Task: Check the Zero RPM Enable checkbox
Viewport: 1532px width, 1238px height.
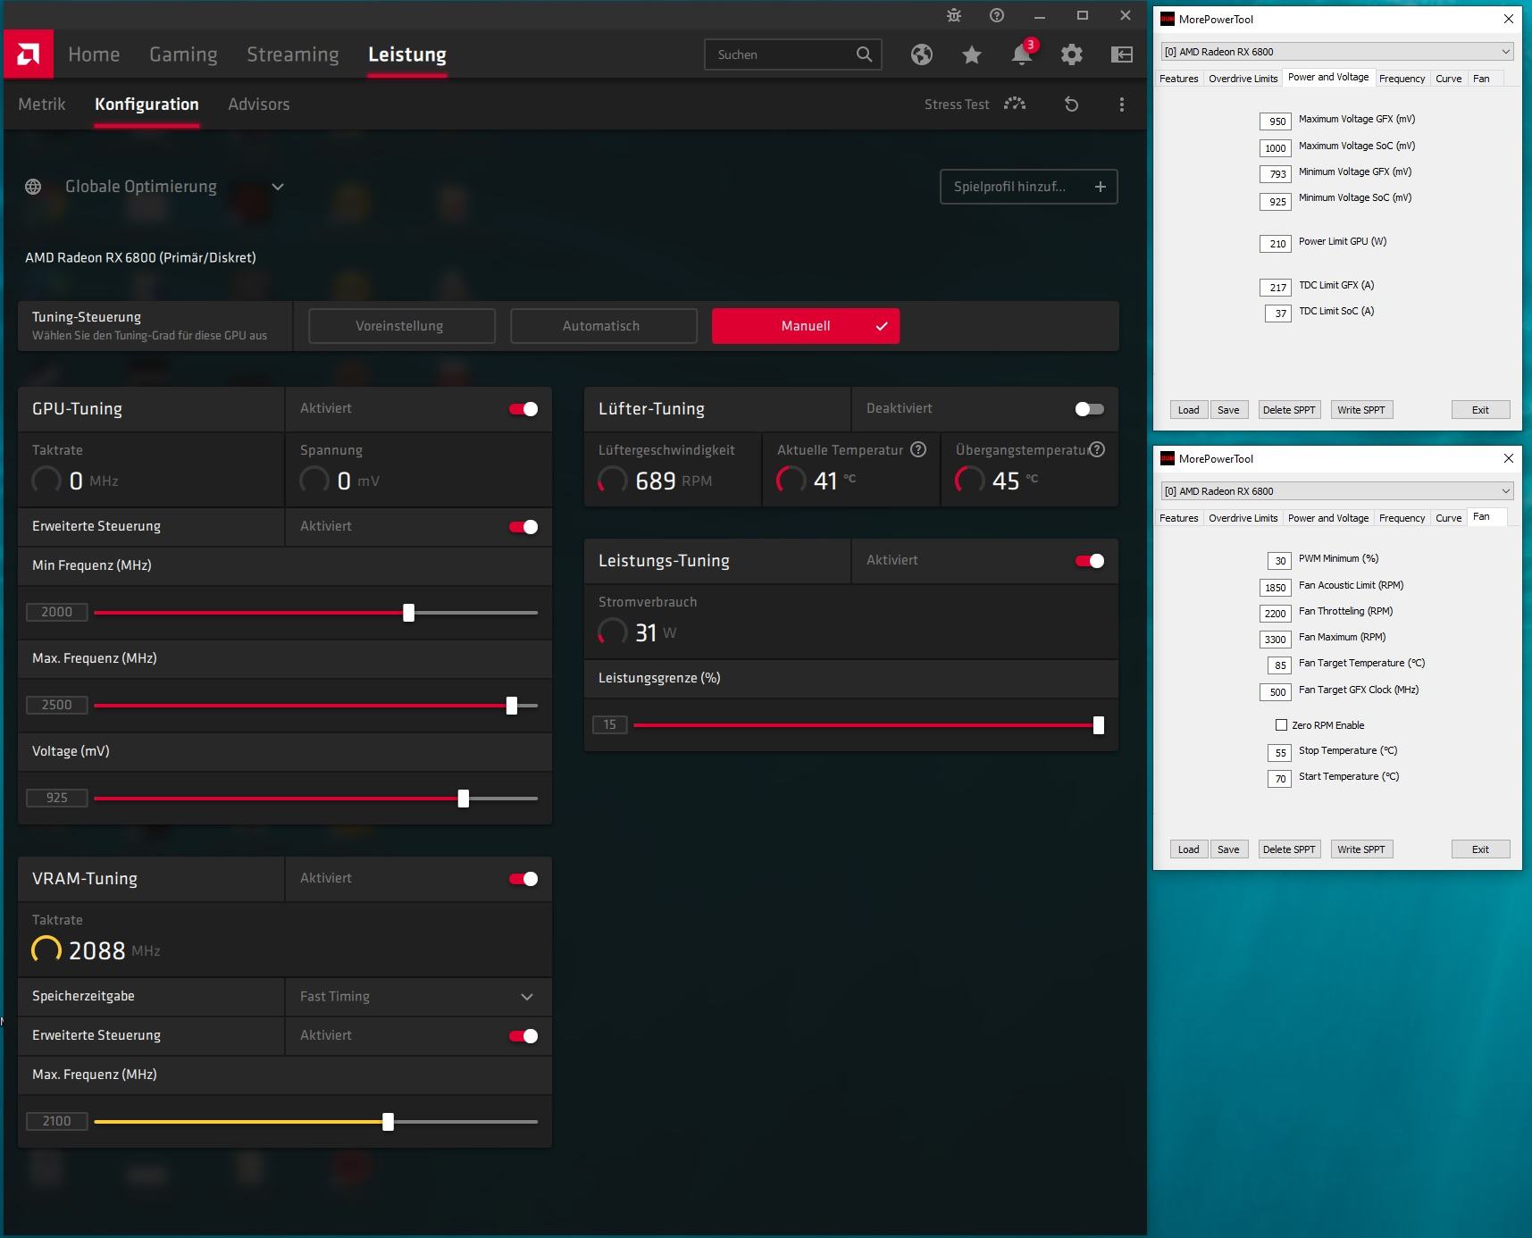Action: pos(1281,725)
